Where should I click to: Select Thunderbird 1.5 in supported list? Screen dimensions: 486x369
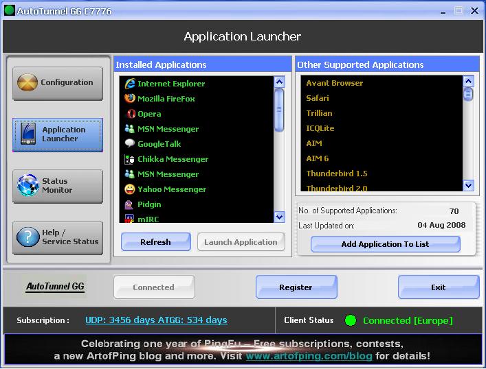click(382, 174)
